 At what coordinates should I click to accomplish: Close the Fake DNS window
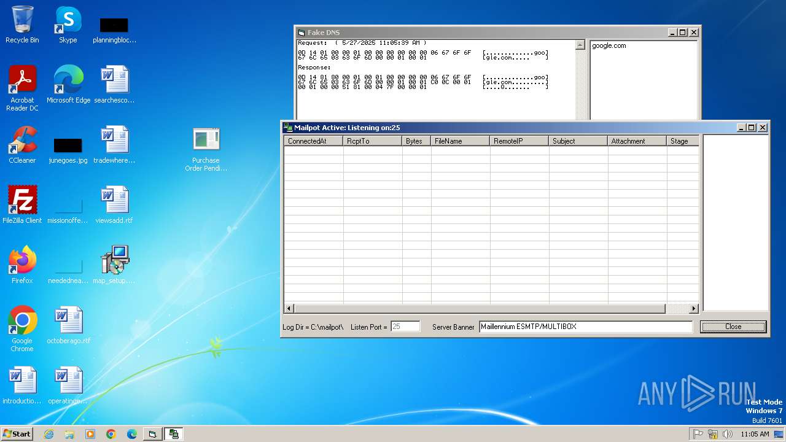(x=694, y=33)
